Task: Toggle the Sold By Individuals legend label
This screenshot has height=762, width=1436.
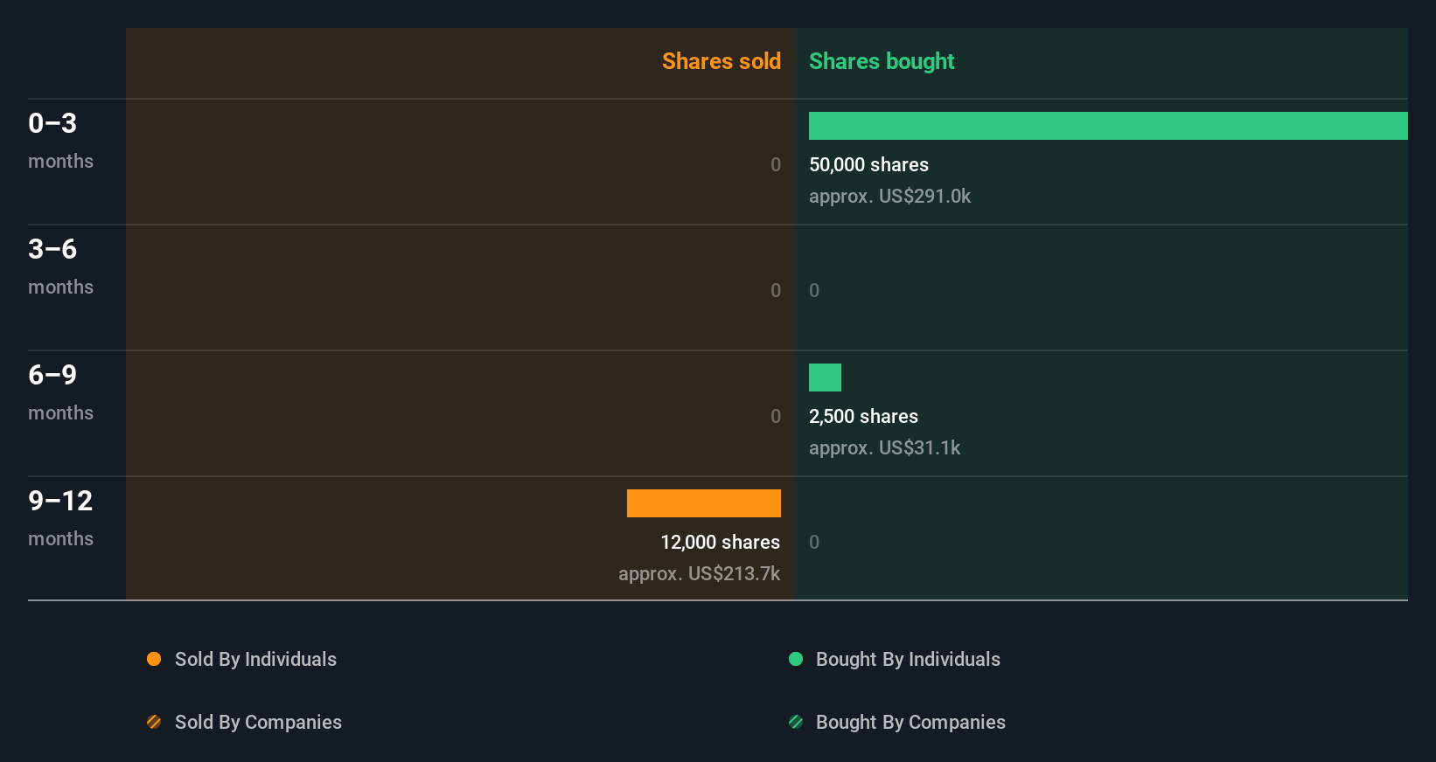Action: coord(255,660)
